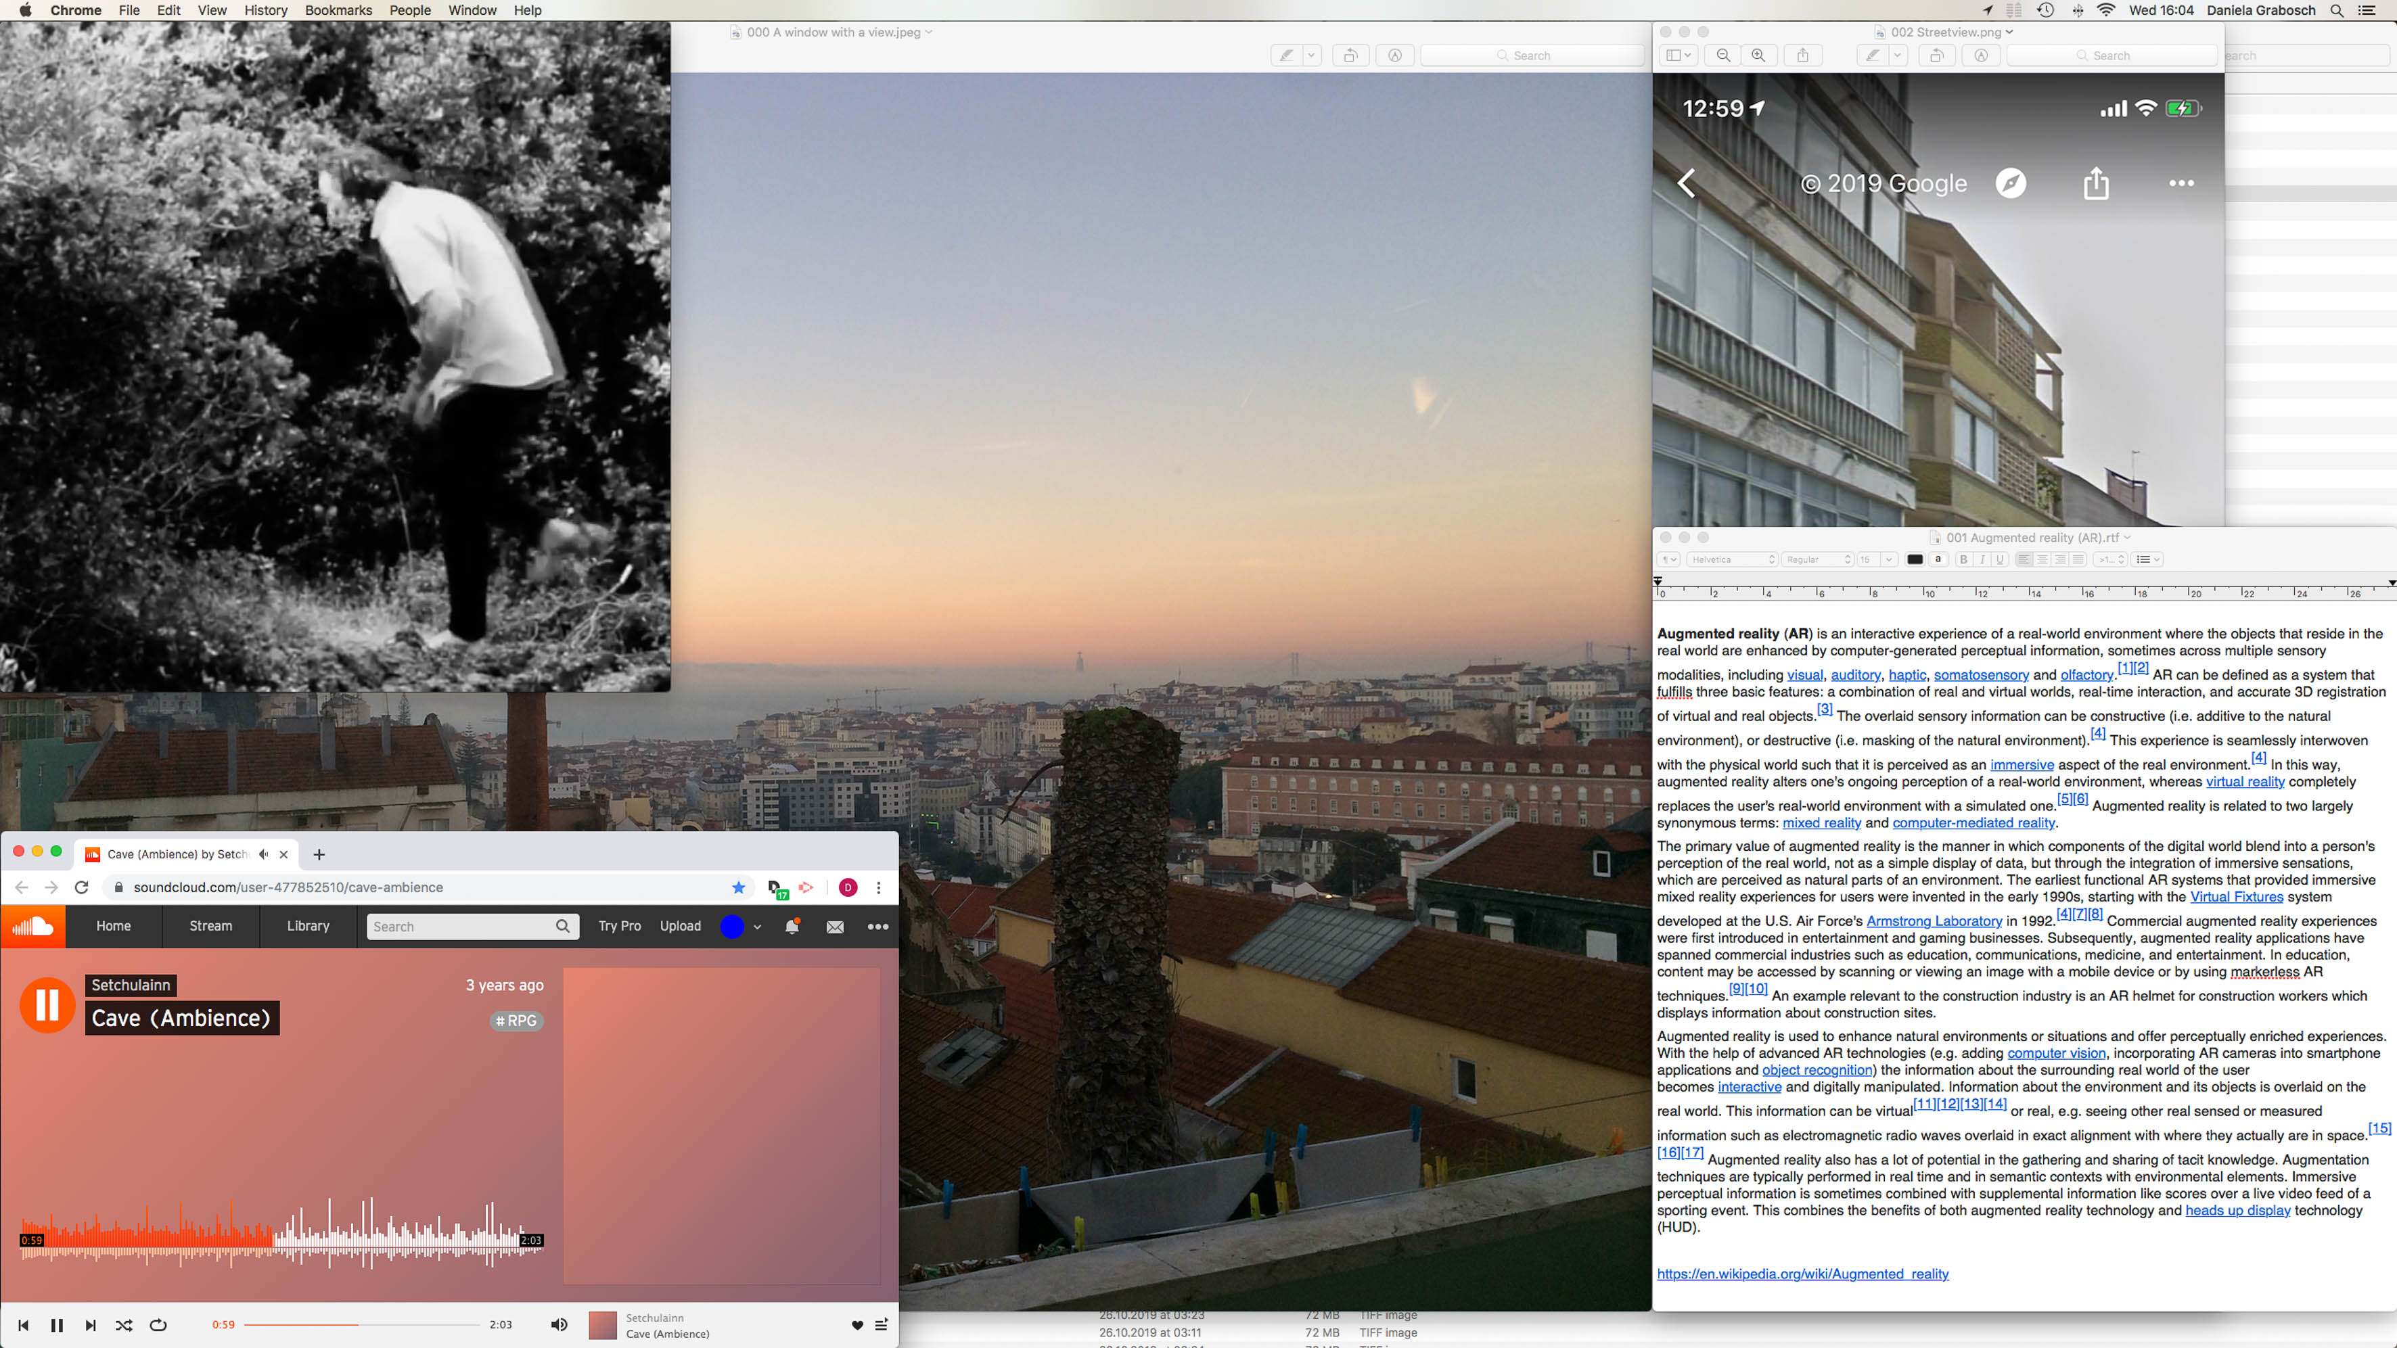The height and width of the screenshot is (1348, 2397).
Task: Open the font size 15 dropdown arrow
Action: click(x=1889, y=560)
